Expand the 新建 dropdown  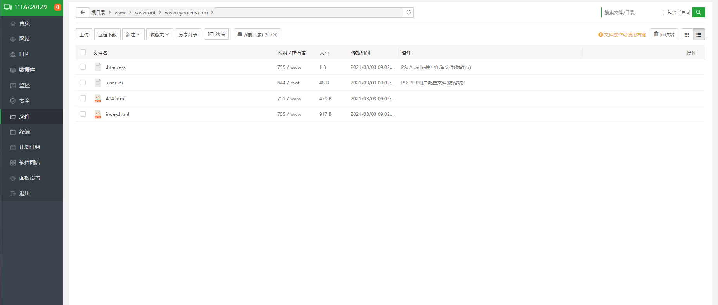(x=133, y=34)
